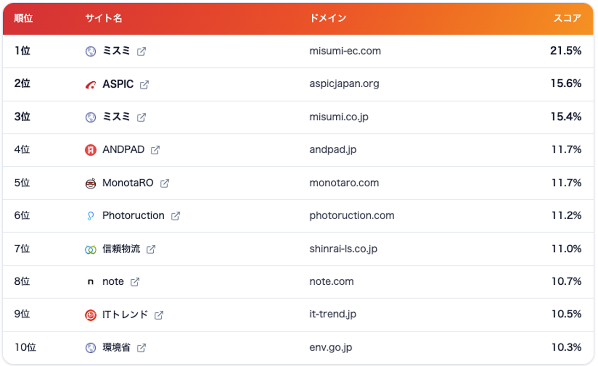The height and width of the screenshot is (366, 598).
Task: Click external link icon beside 環境省
Action: coord(142,348)
